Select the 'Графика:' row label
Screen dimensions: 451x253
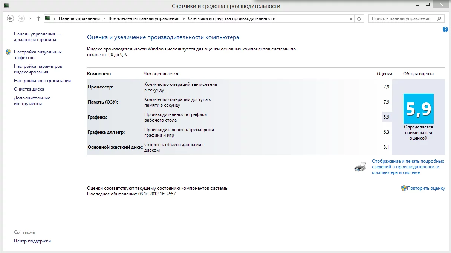coord(97,117)
